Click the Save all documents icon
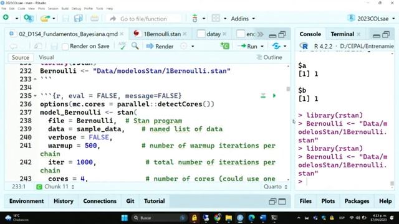This screenshot has height=224, width=399. tap(78, 18)
